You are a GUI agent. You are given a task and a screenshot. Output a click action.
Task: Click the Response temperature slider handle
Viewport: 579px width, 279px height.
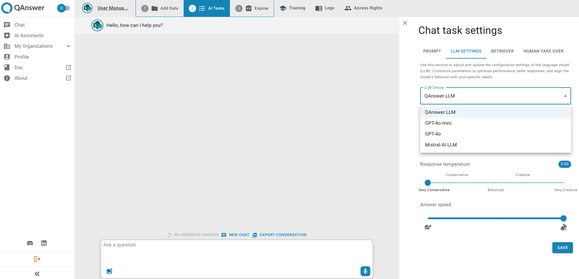[x=428, y=183]
